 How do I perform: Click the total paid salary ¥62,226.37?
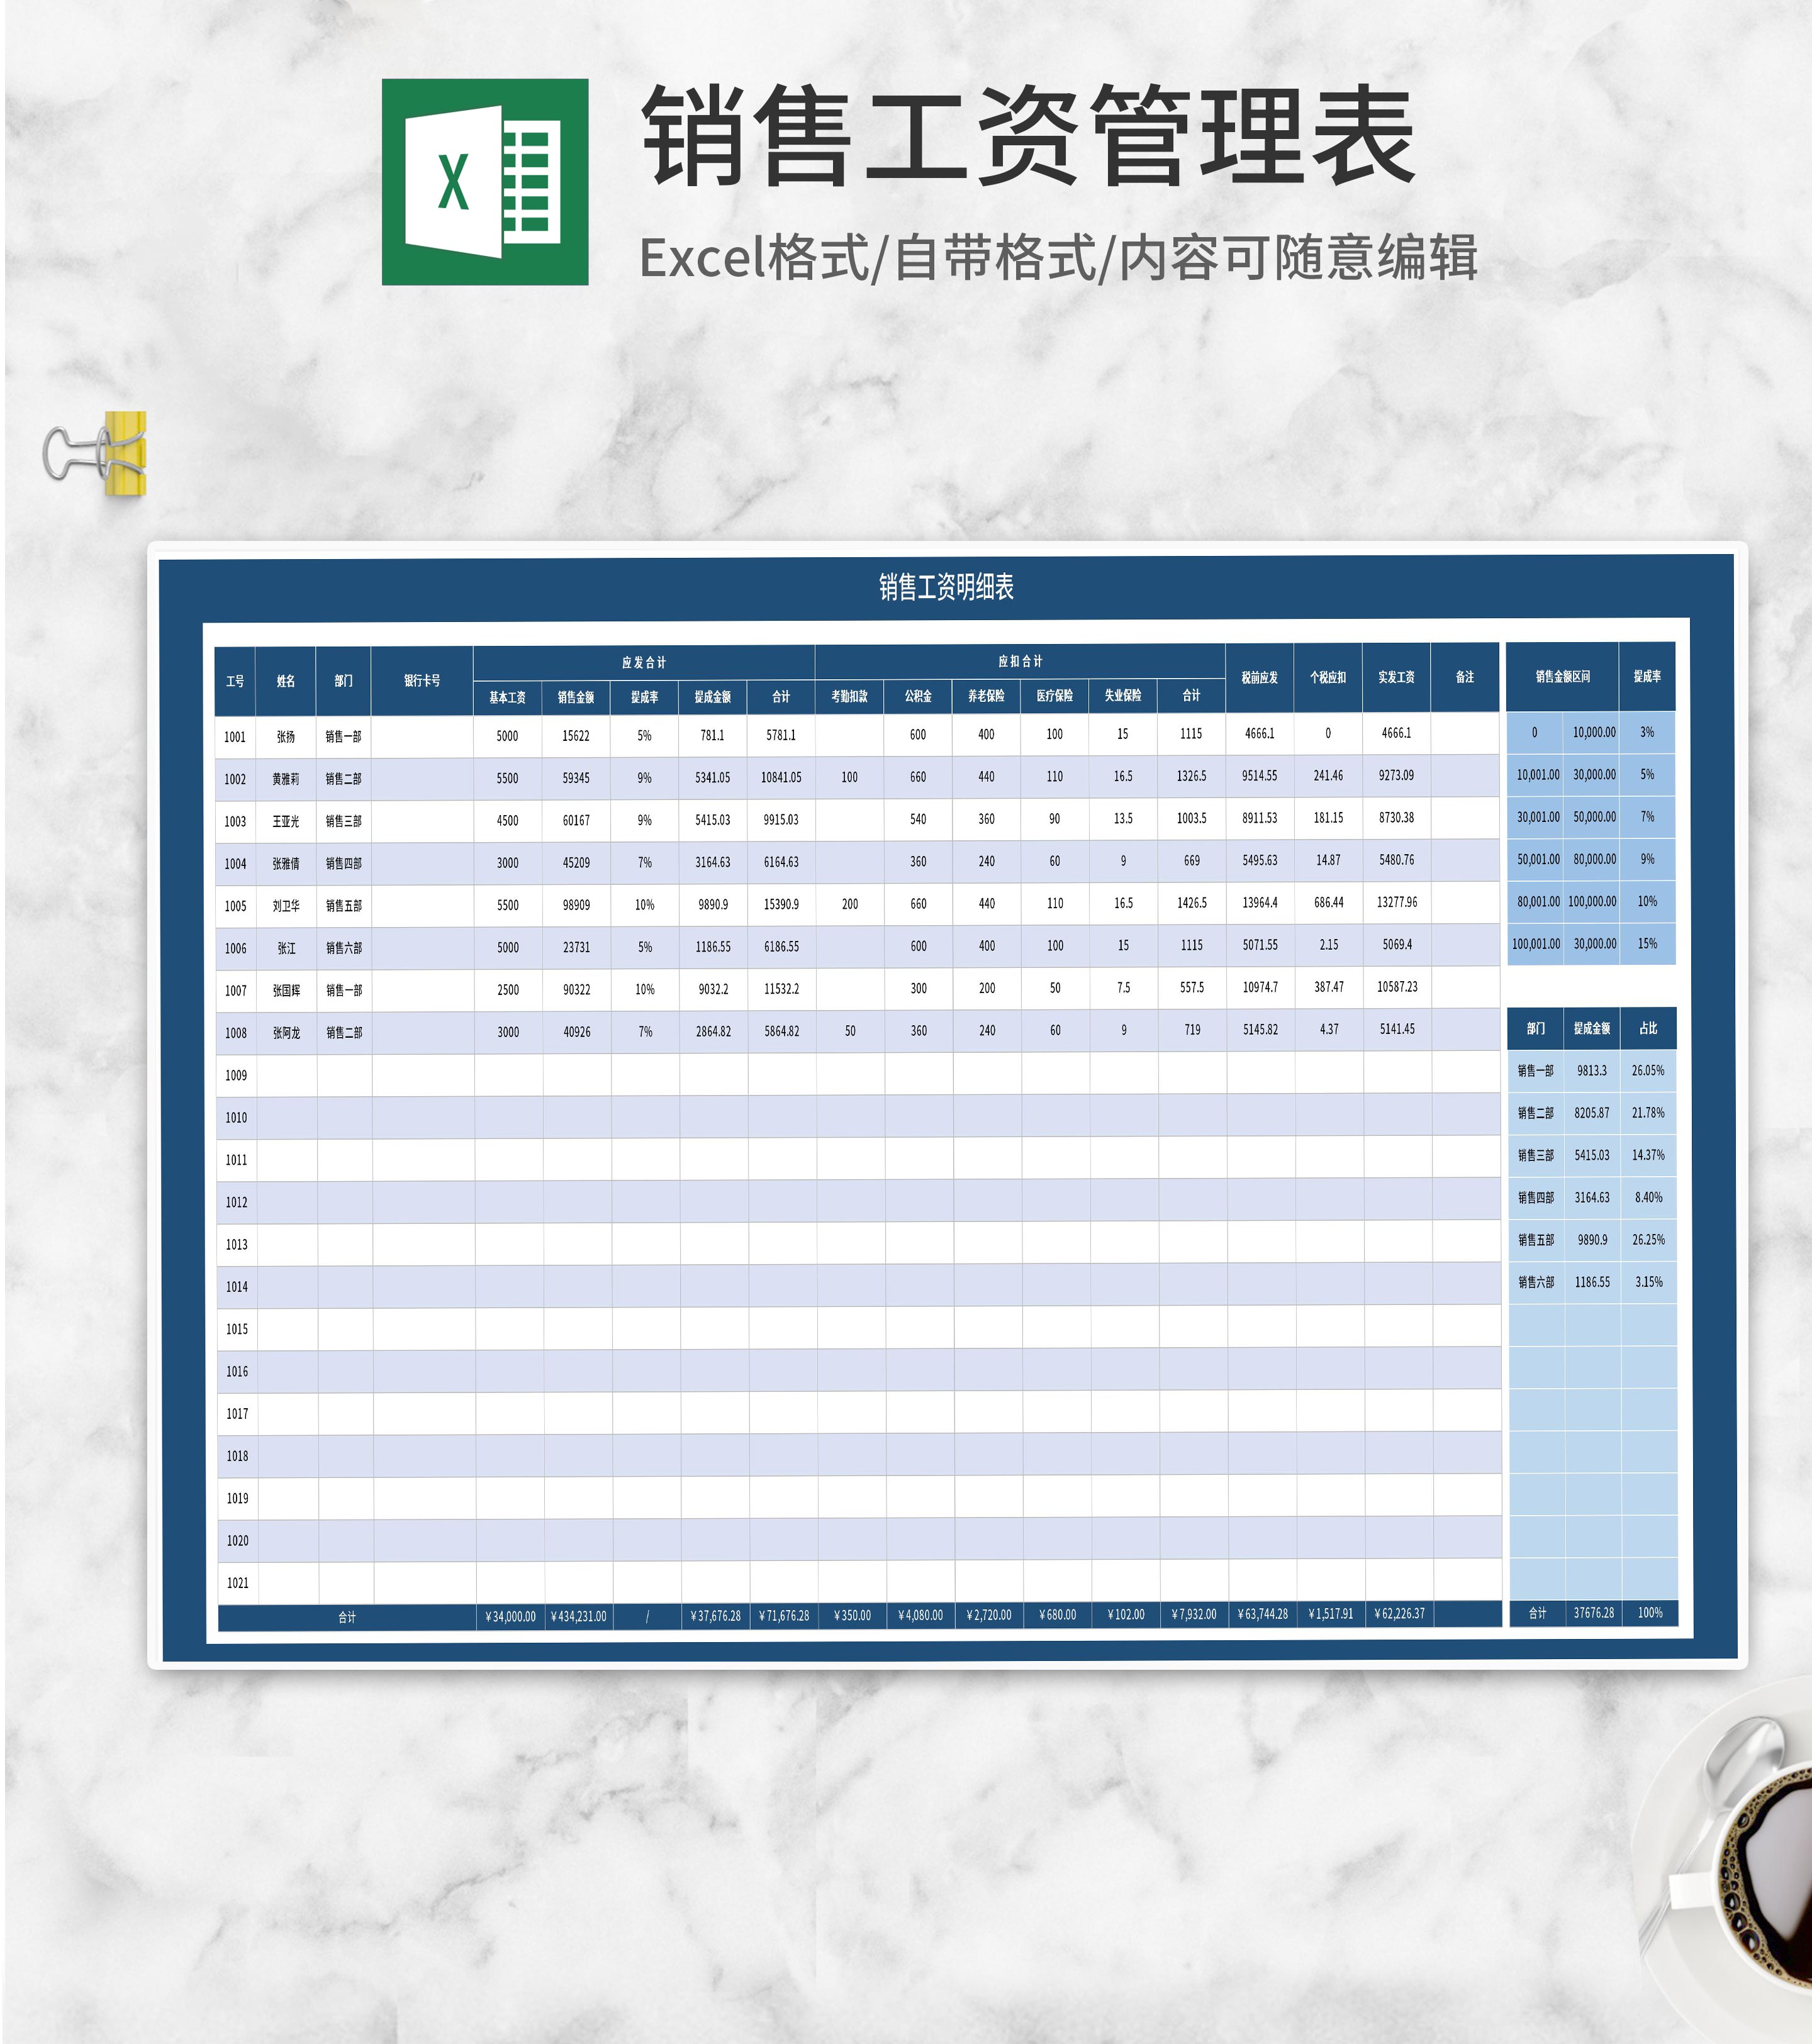[x=1400, y=1613]
